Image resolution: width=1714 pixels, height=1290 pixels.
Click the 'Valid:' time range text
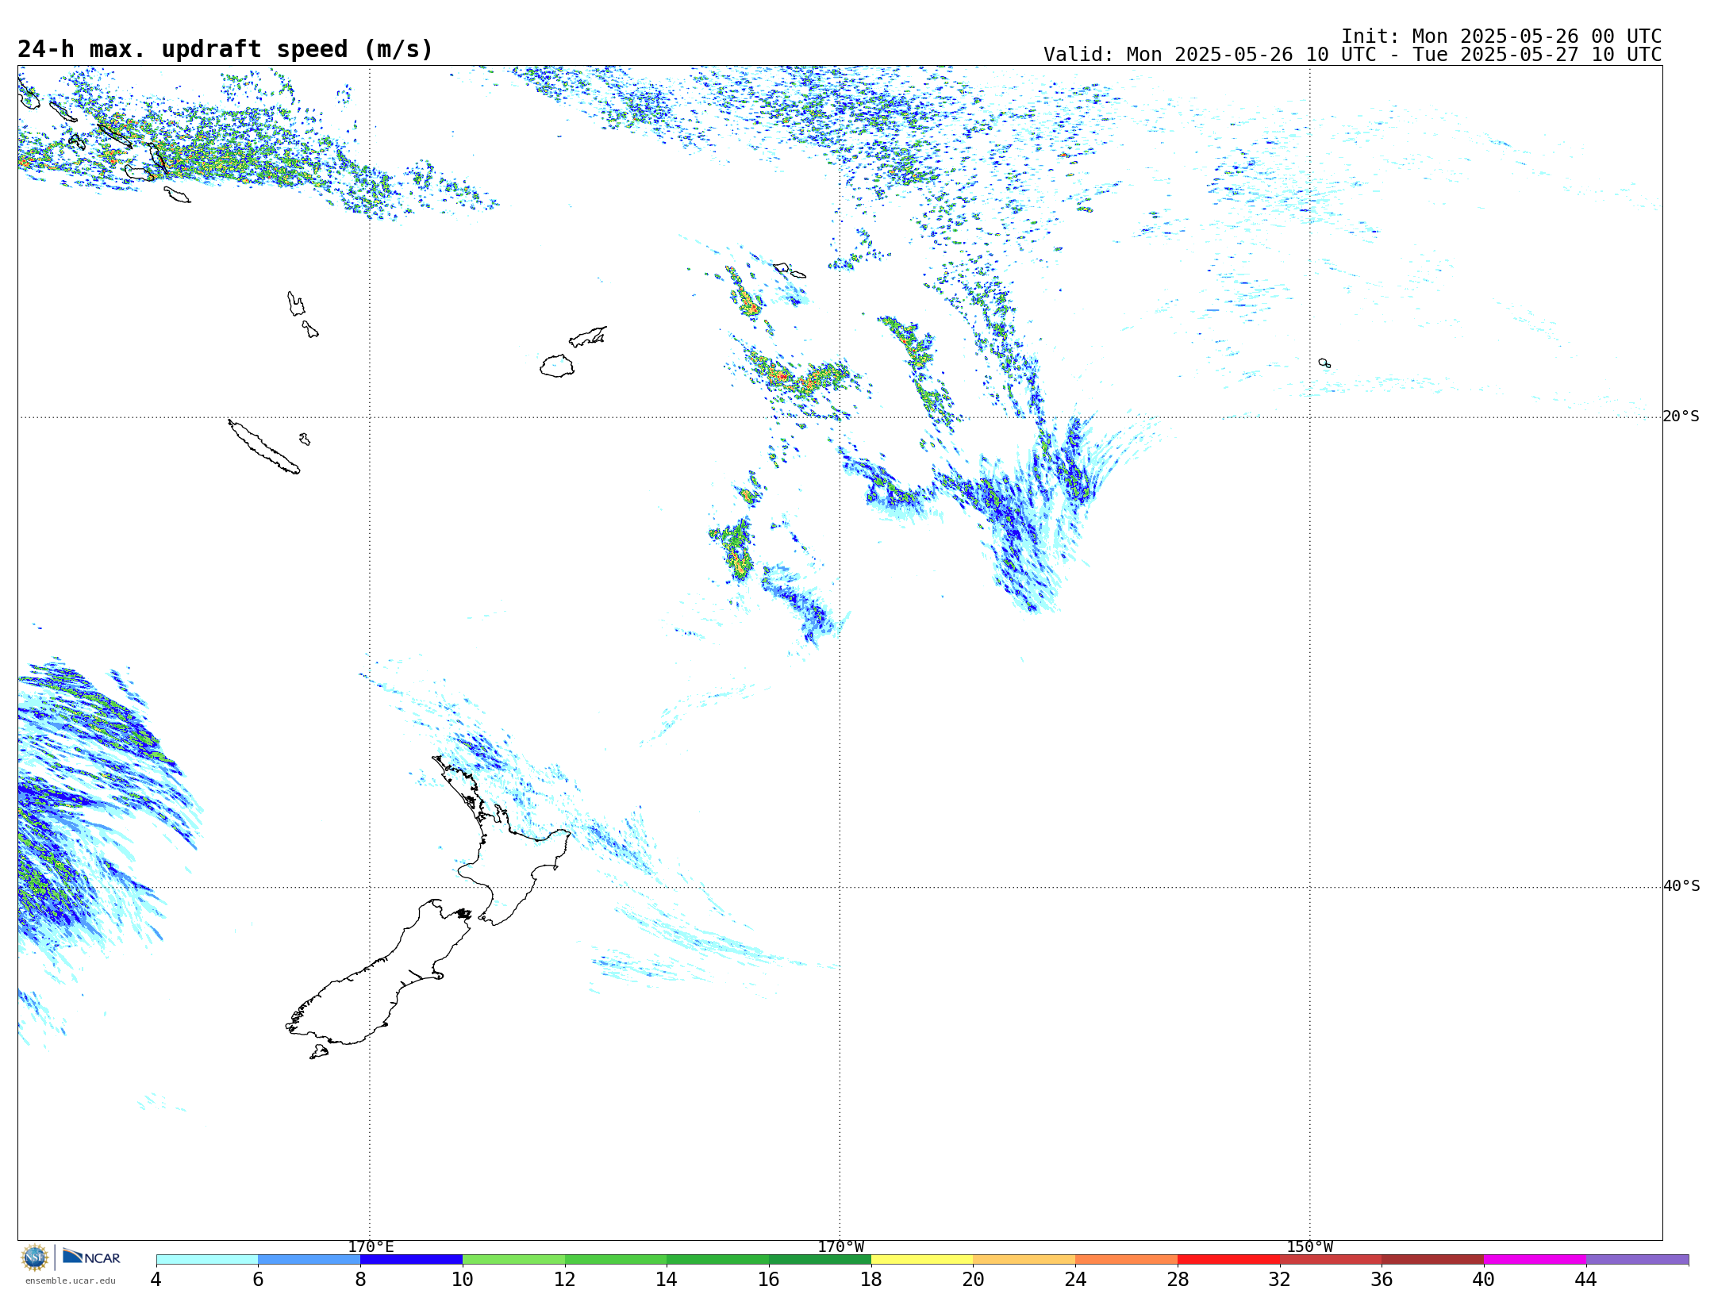[1352, 55]
